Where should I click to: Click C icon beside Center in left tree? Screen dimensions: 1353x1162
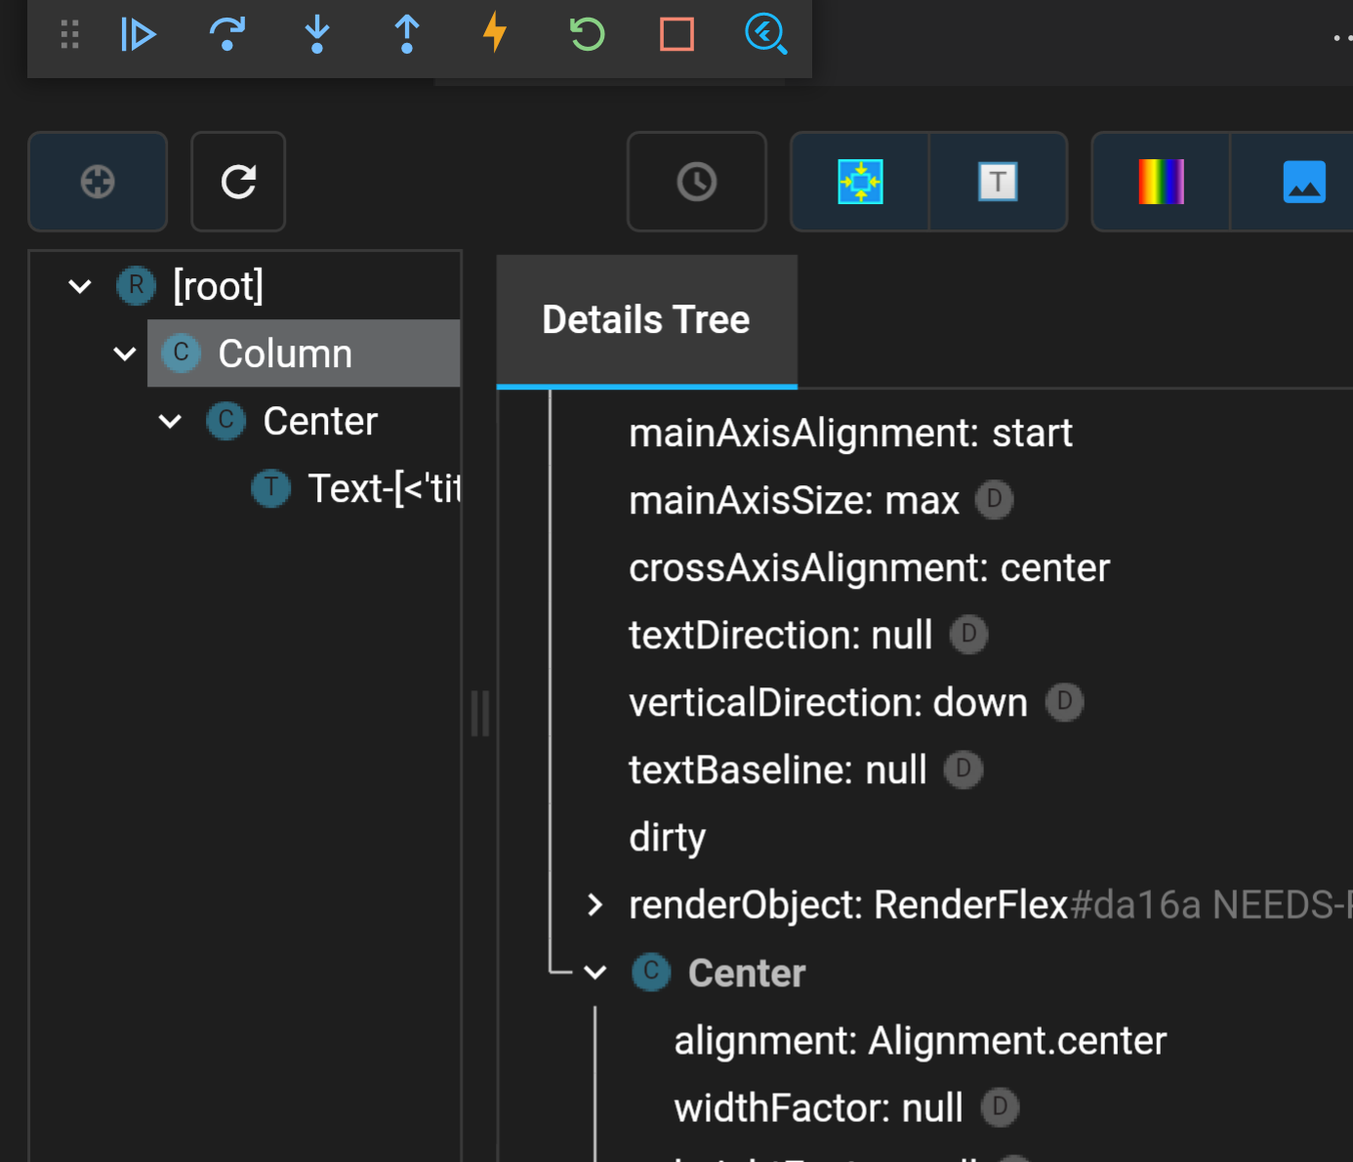click(x=225, y=421)
